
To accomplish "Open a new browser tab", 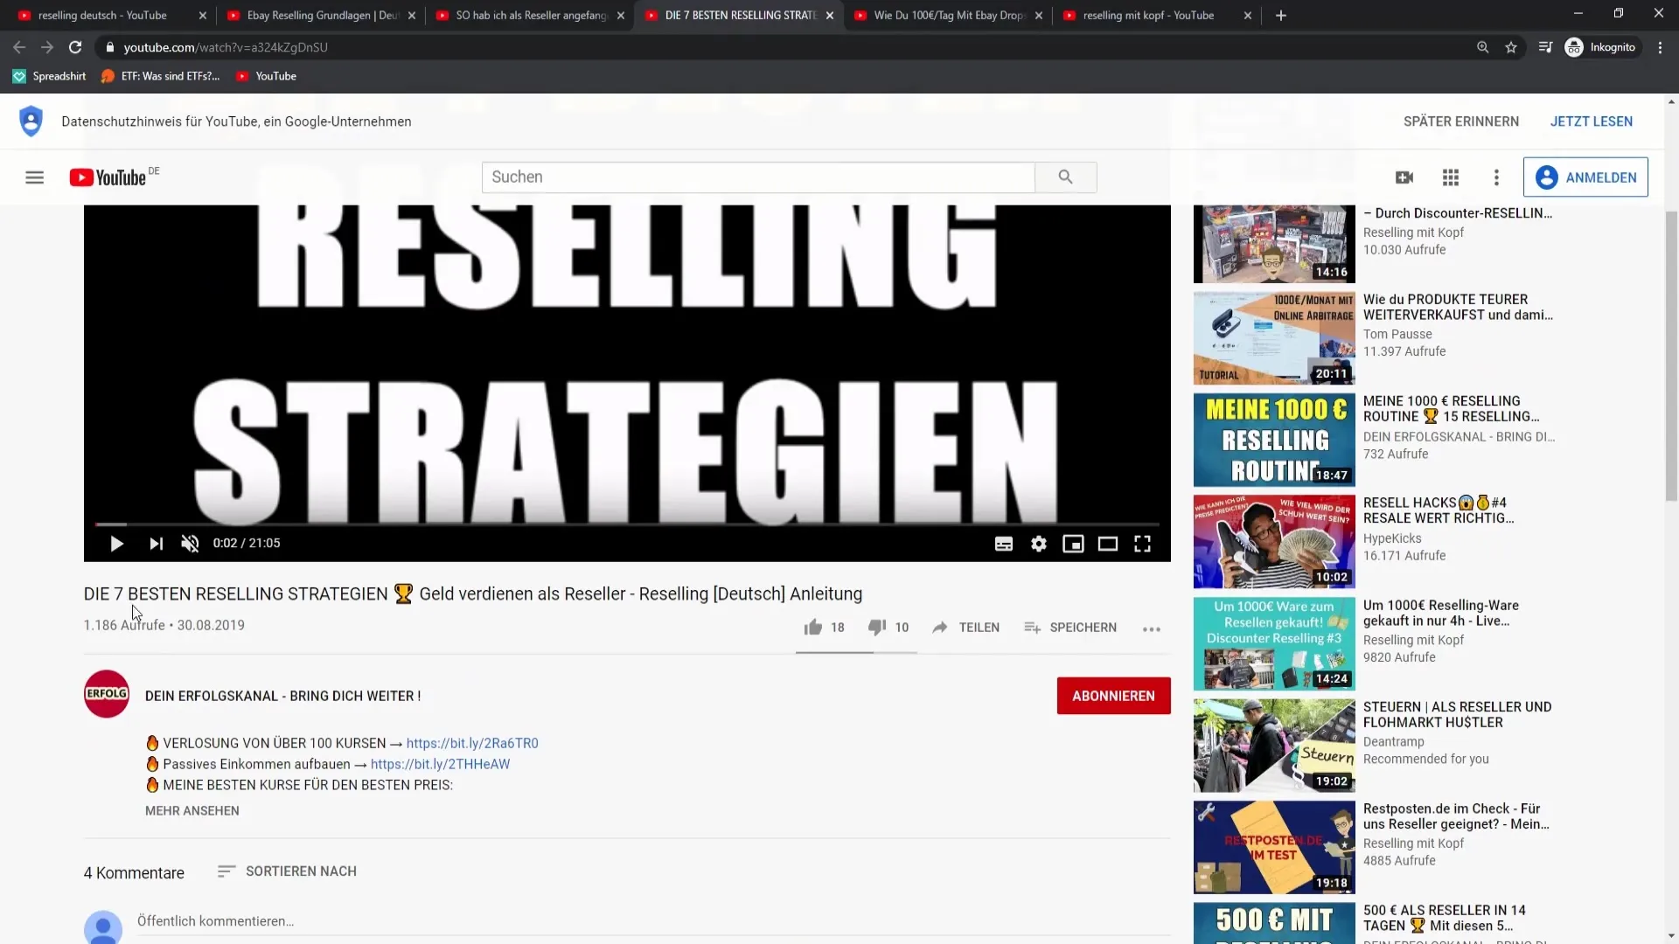I will coord(1281,16).
